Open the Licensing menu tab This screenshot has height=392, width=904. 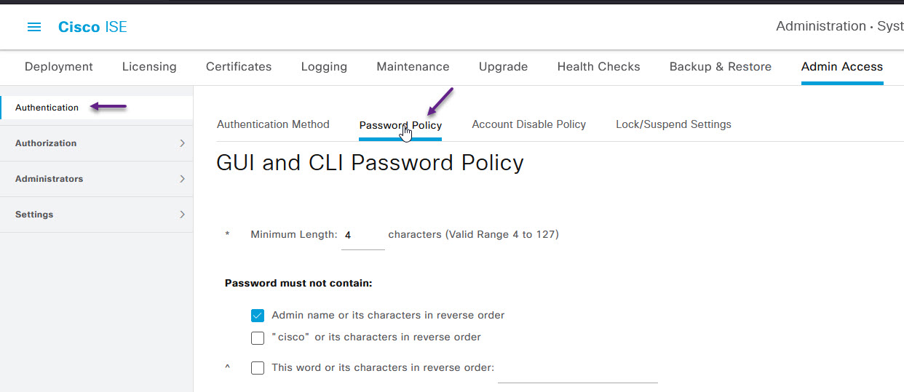click(149, 67)
